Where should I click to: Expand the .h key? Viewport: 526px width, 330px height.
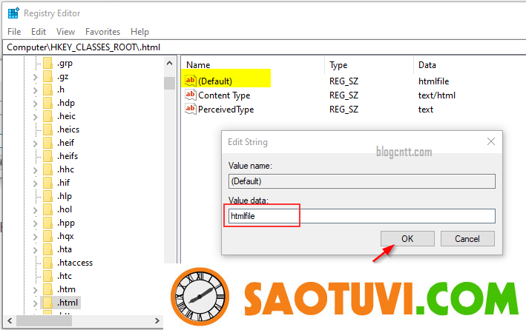point(35,91)
